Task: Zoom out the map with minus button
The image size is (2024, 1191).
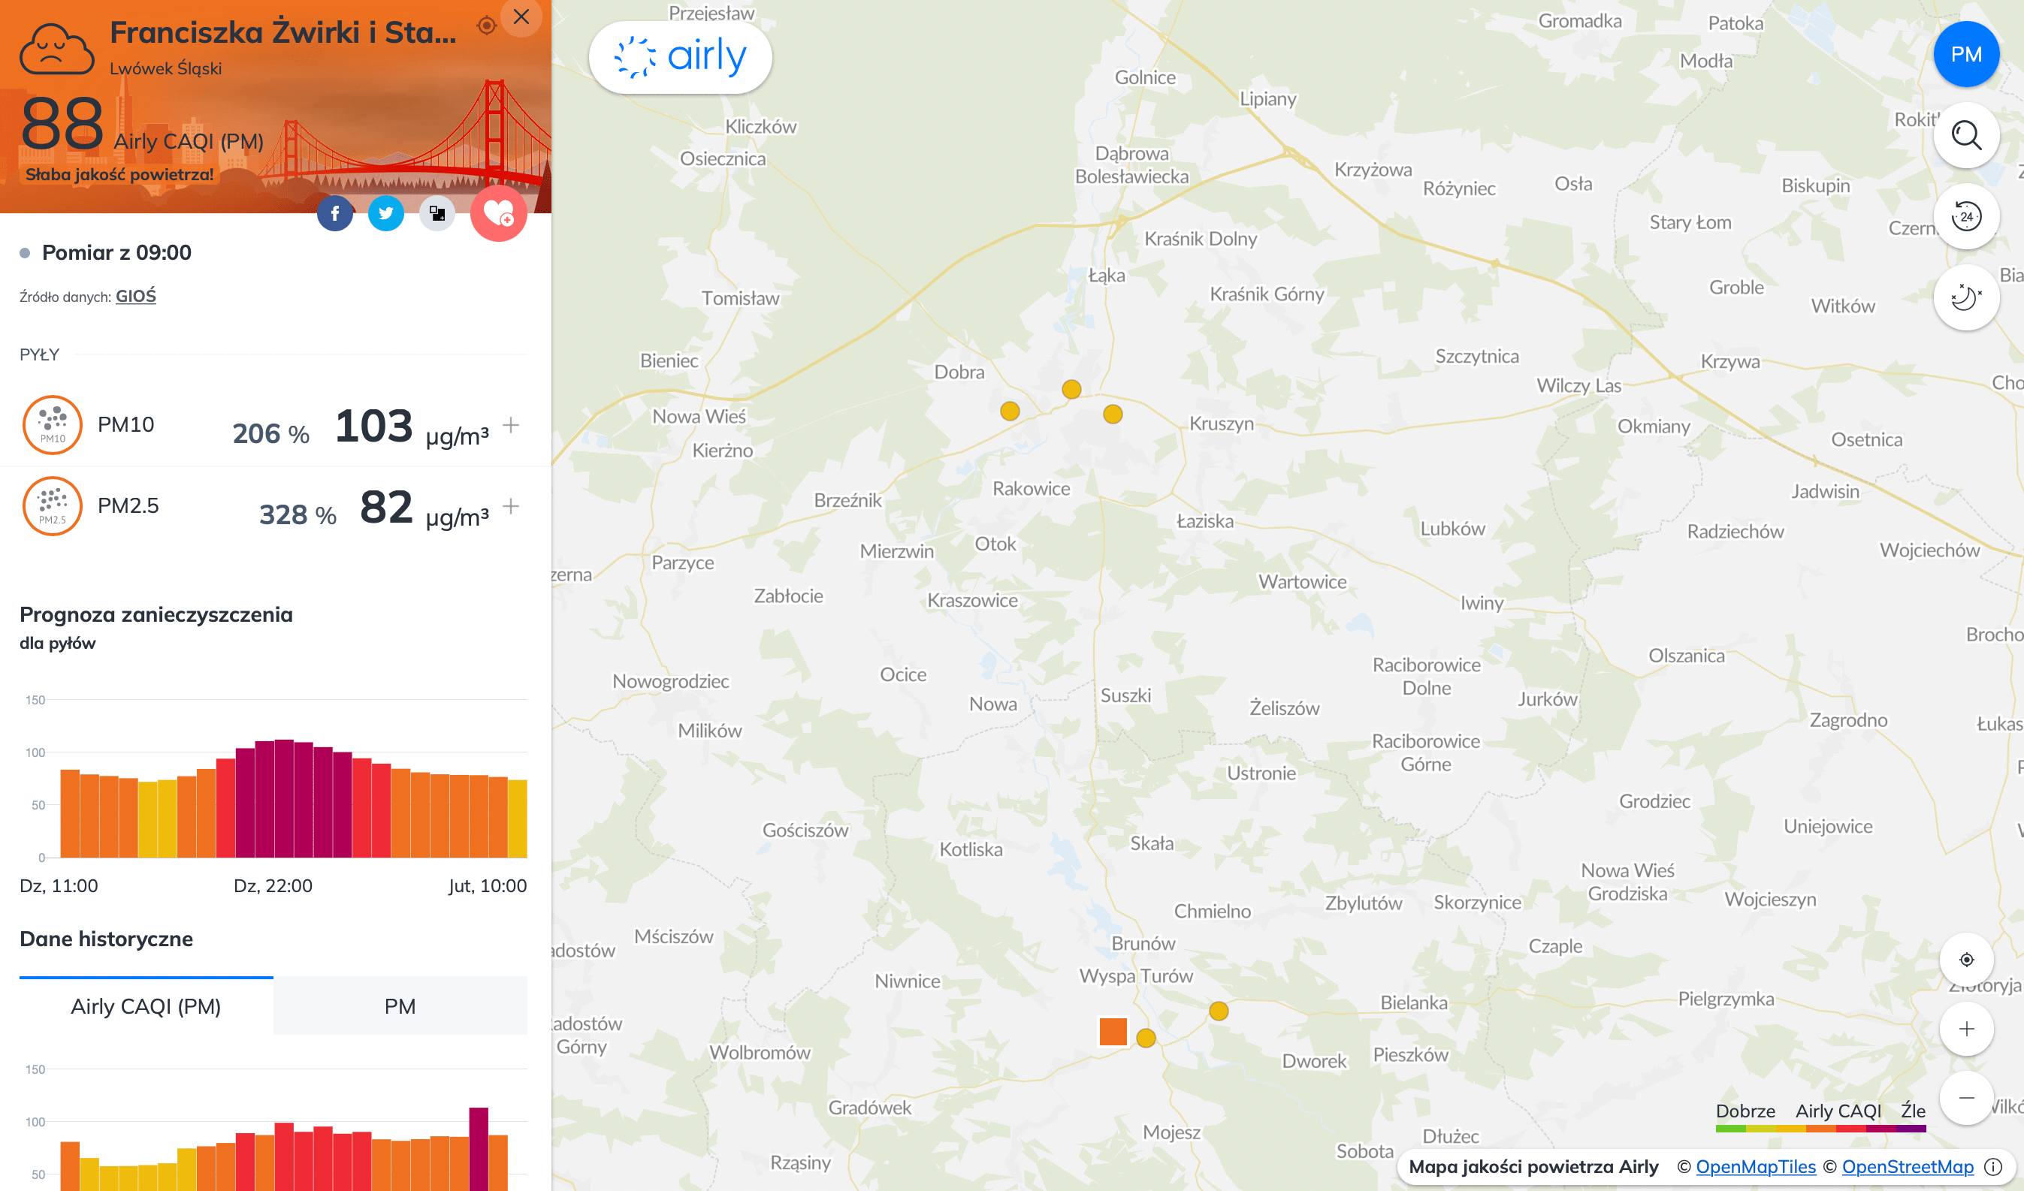Action: pyautogui.click(x=1966, y=1097)
